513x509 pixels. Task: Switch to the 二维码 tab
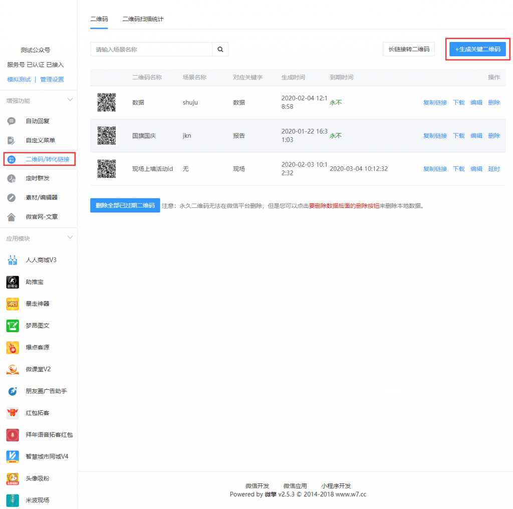(99, 19)
